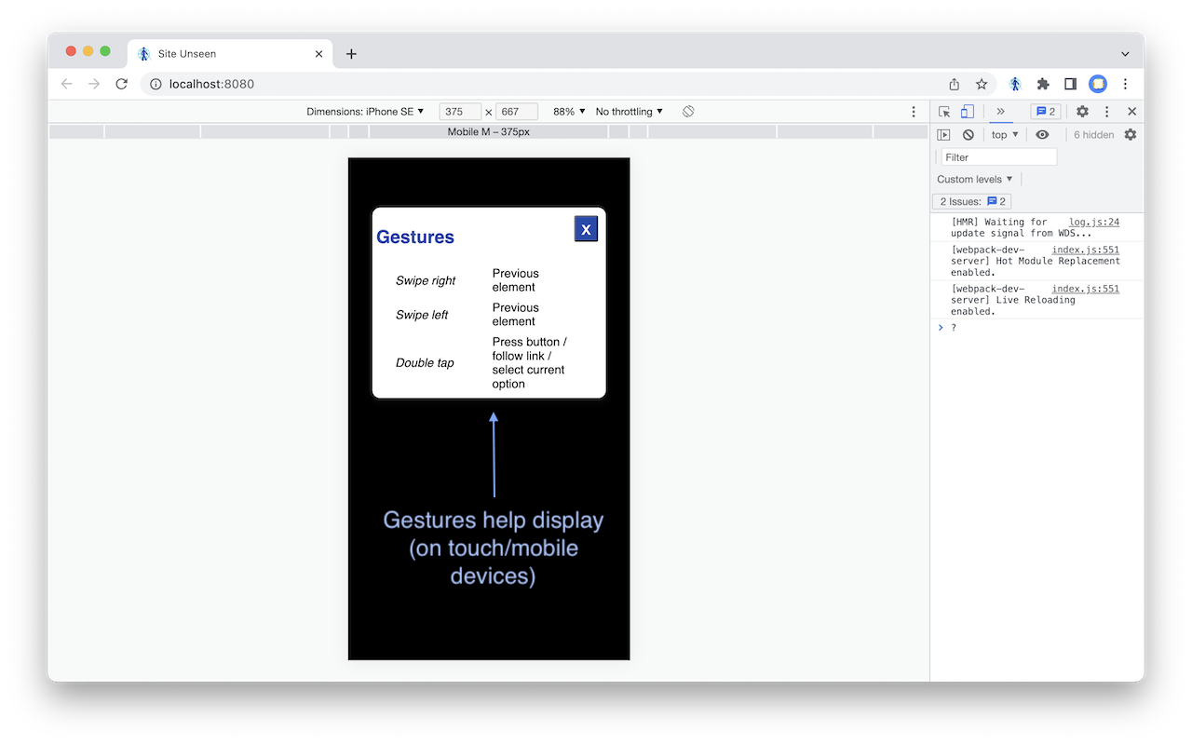Viewport: 1192px width, 745px height.
Task: Toggle the device toolbar icon
Action: (967, 112)
